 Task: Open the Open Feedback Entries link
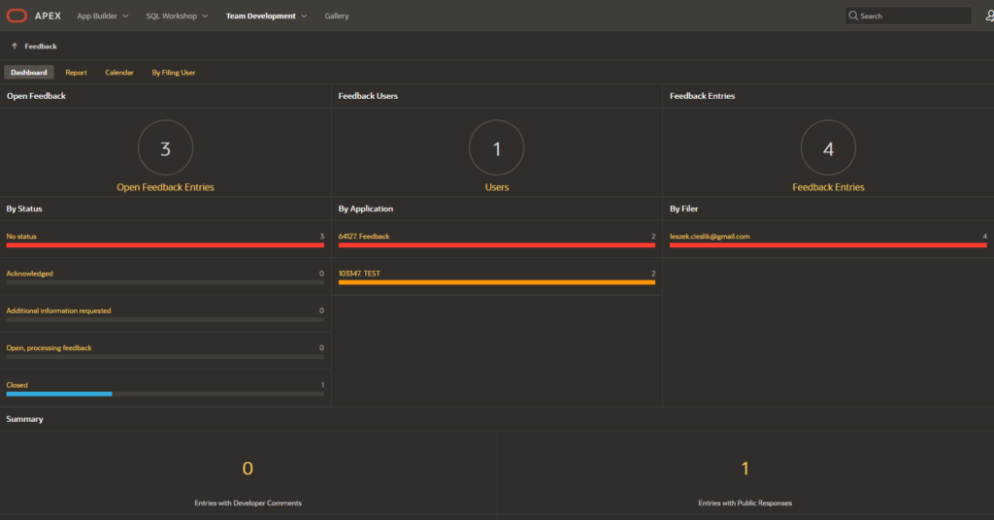point(165,187)
